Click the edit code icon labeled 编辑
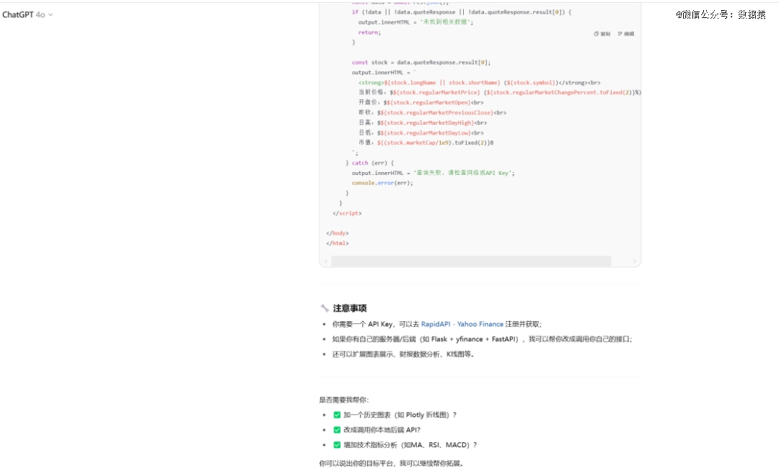The width and height of the screenshot is (779, 471). click(x=625, y=34)
